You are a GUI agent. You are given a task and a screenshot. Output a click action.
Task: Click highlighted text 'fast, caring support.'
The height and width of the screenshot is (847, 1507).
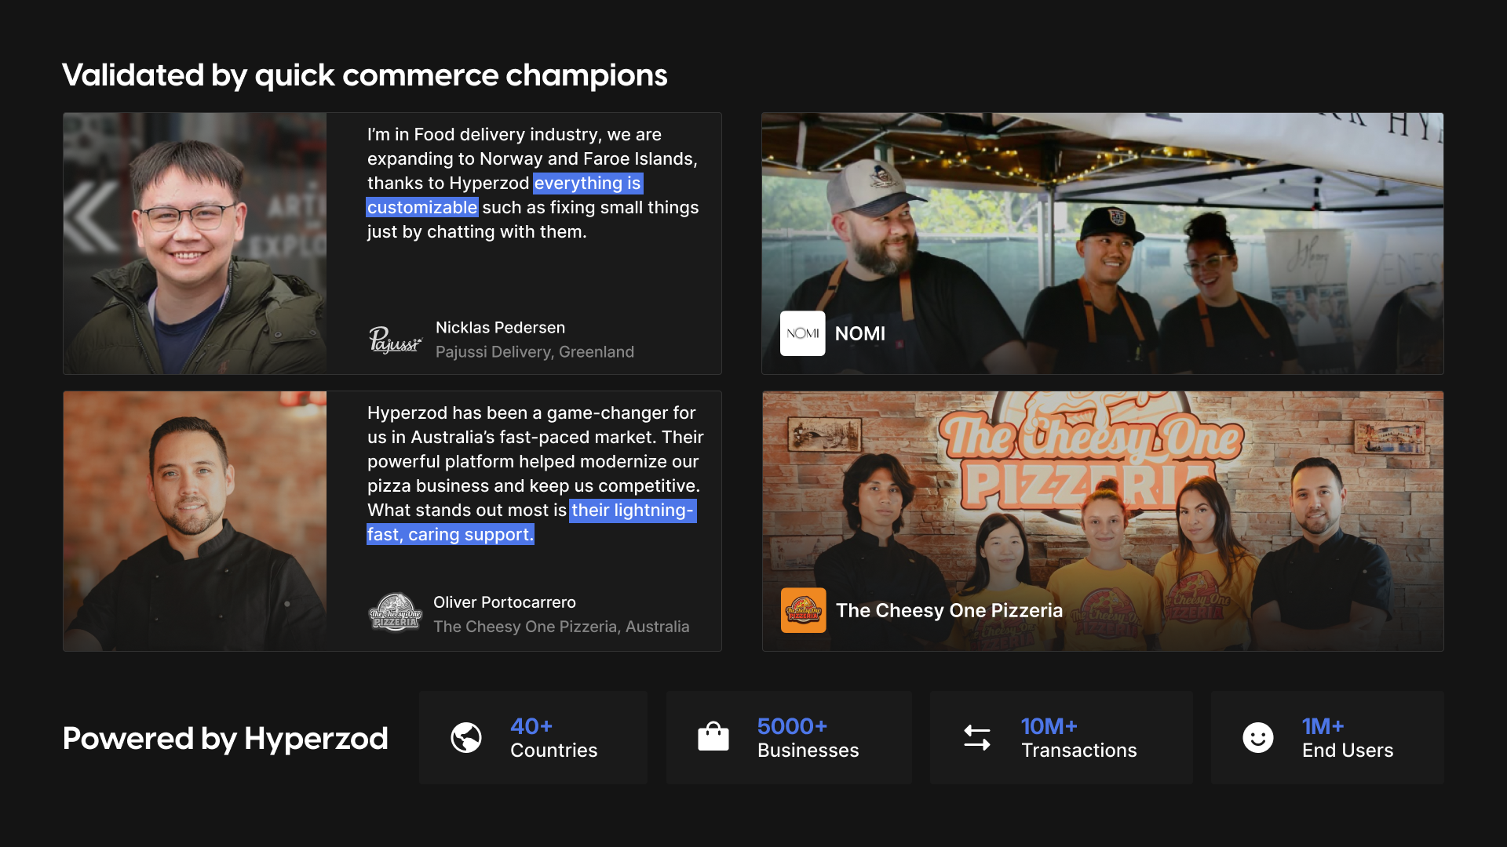click(x=451, y=534)
